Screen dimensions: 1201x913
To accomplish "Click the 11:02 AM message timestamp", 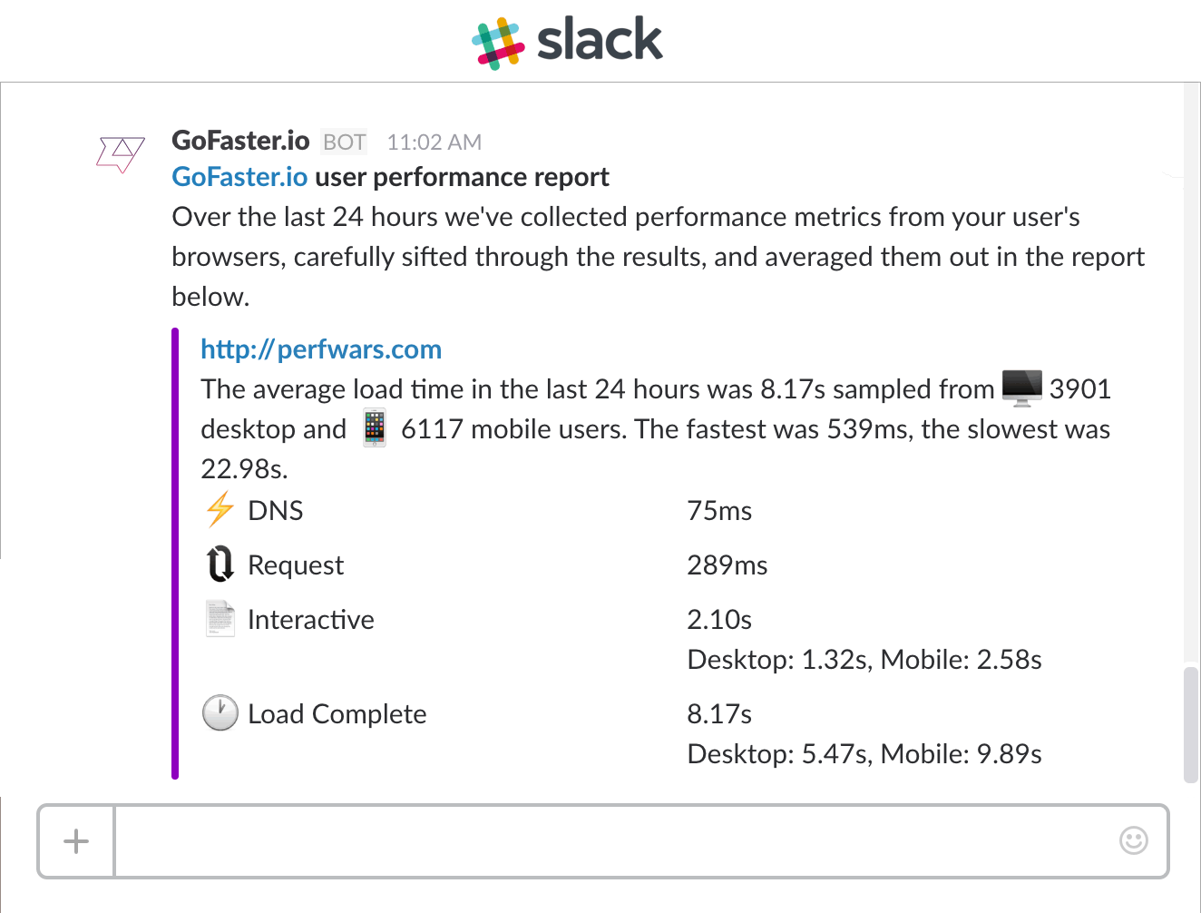I will coord(434,142).
